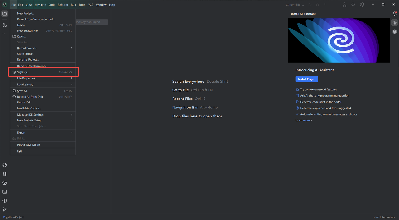Open the Python Console tool icon
This screenshot has height=220, width=399.
pos(5,165)
